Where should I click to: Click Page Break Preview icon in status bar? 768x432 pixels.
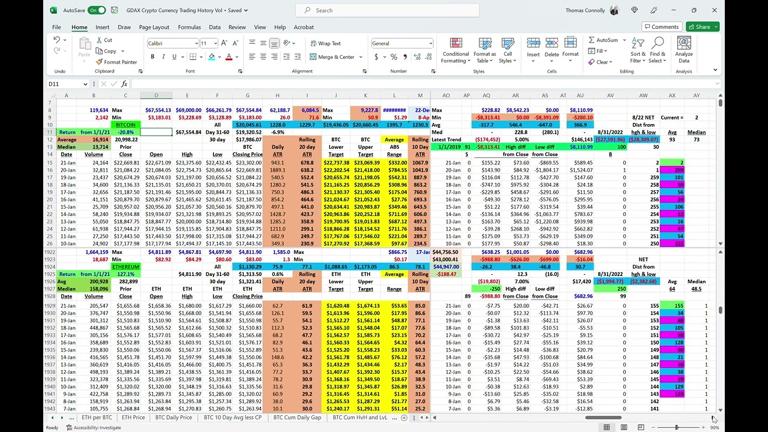[641, 427]
